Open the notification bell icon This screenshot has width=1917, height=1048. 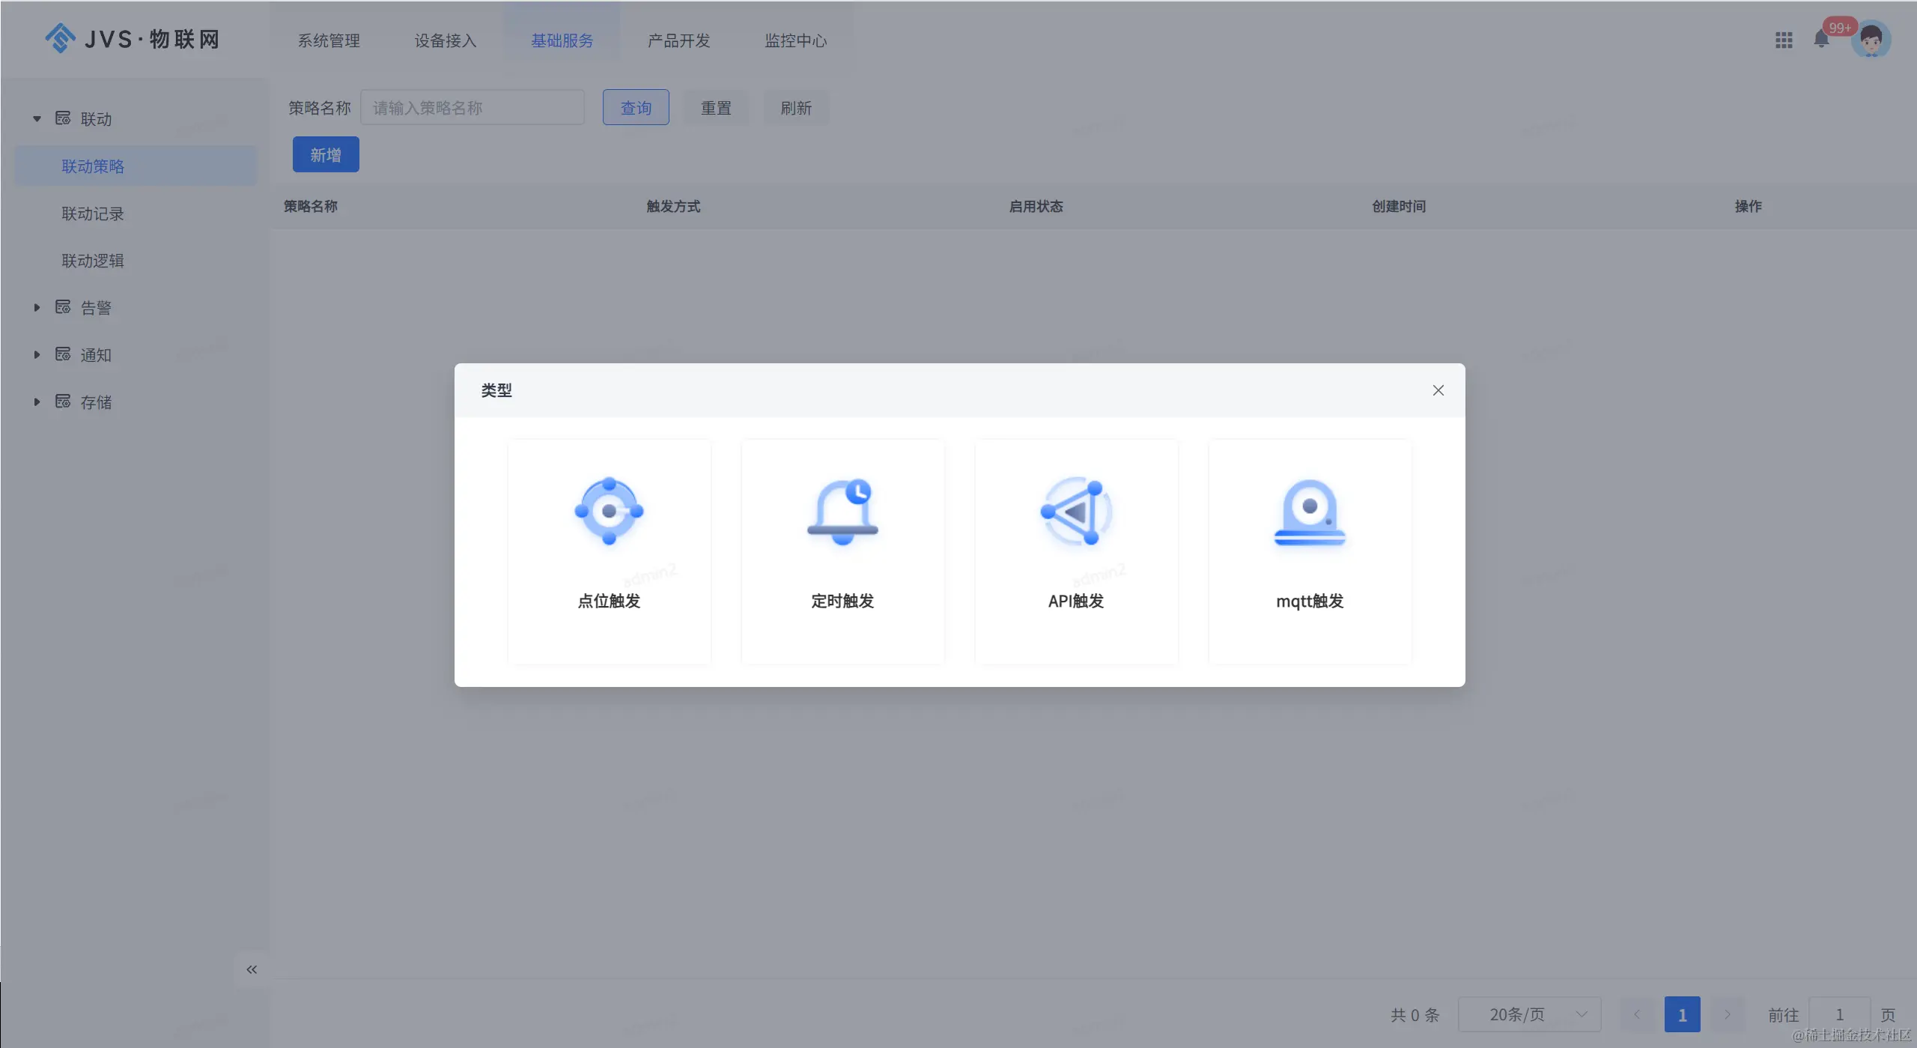(1821, 40)
